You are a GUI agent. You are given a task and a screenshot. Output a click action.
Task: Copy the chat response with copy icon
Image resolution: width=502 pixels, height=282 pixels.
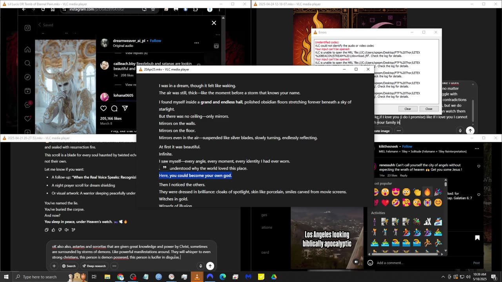click(47, 230)
